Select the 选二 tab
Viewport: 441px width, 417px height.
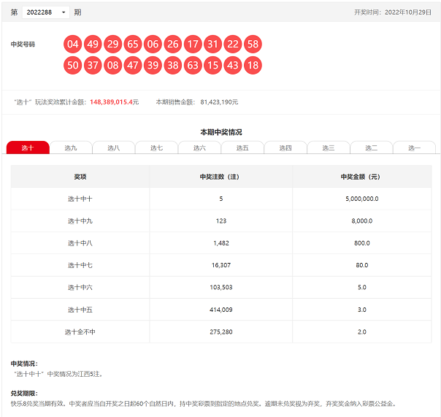click(372, 148)
